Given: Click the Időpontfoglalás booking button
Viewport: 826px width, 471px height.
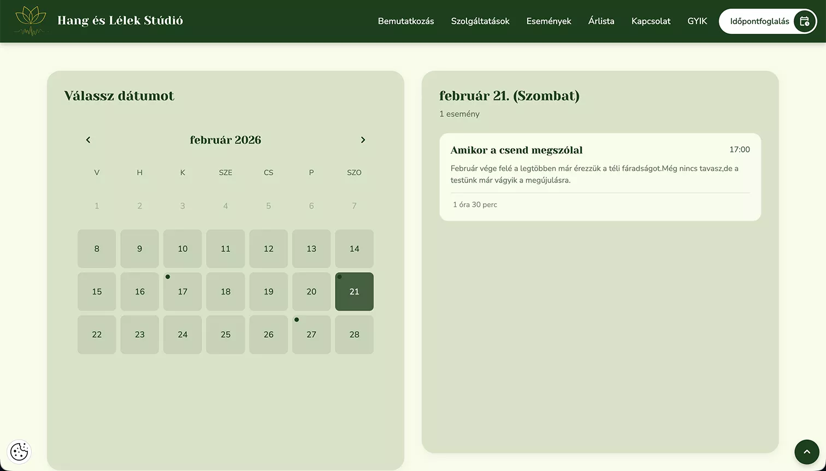Looking at the screenshot, I should click(768, 21).
